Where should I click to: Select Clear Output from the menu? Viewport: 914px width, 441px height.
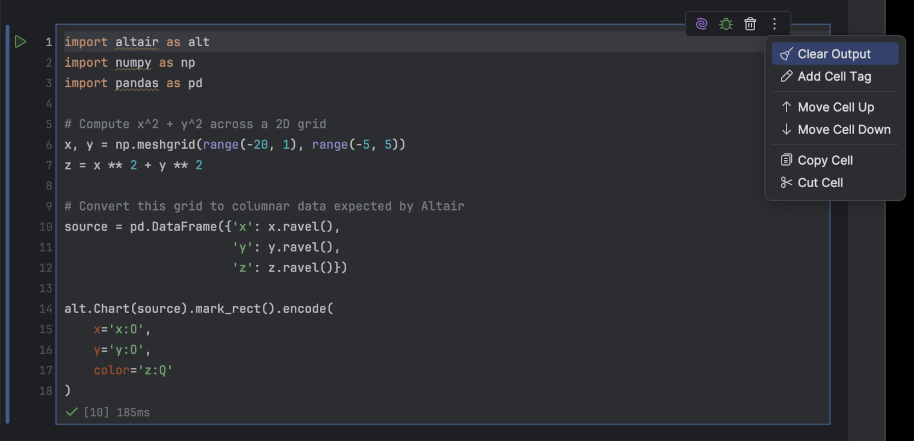pos(834,54)
